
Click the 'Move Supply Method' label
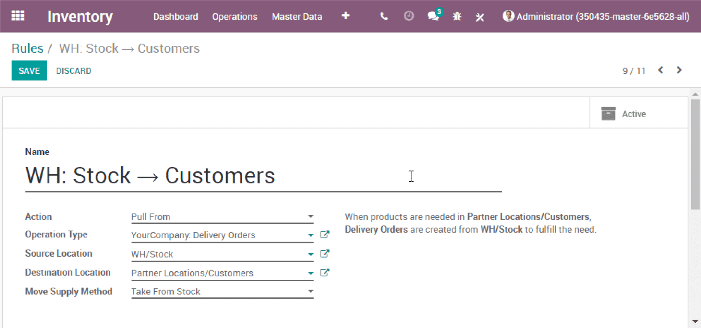click(x=68, y=291)
